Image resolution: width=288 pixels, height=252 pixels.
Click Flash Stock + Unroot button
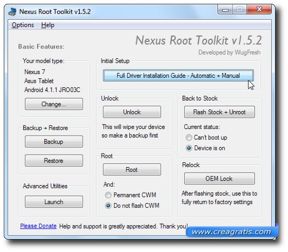(220, 112)
